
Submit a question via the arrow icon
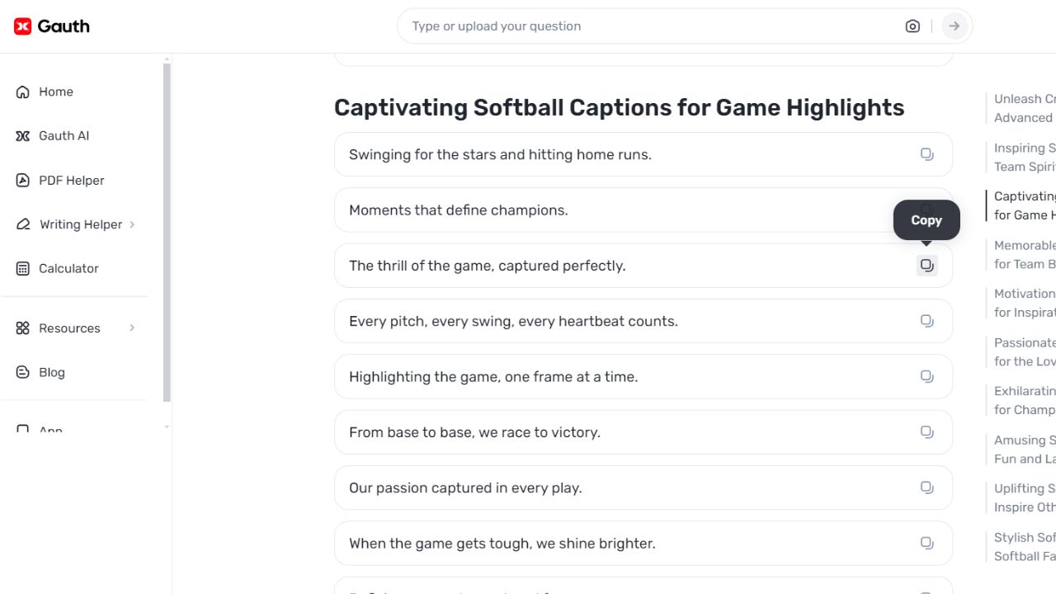point(954,26)
